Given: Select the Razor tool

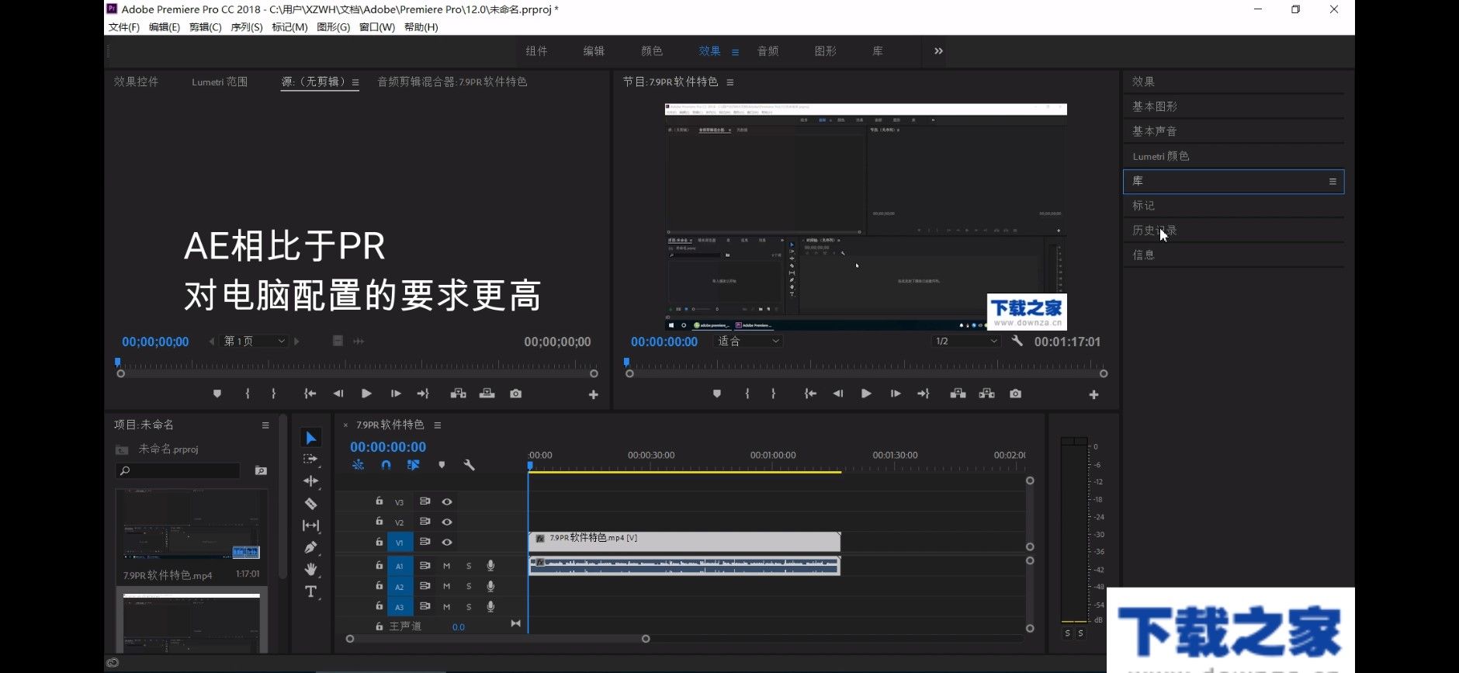Looking at the screenshot, I should click(x=310, y=503).
